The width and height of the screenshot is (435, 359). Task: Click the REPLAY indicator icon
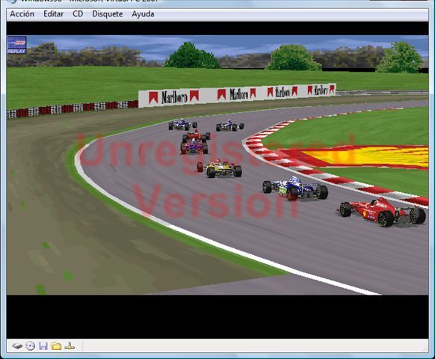point(16,45)
